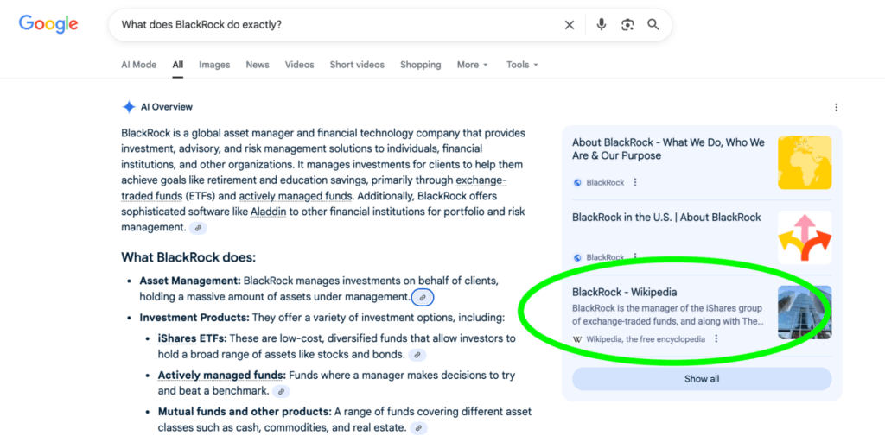Click the Google logo
Screen dimensions: 885x442
coord(48,24)
